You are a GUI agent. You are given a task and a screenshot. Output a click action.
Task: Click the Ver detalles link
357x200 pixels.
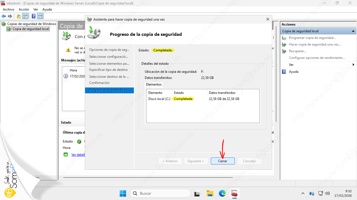(x=78, y=155)
